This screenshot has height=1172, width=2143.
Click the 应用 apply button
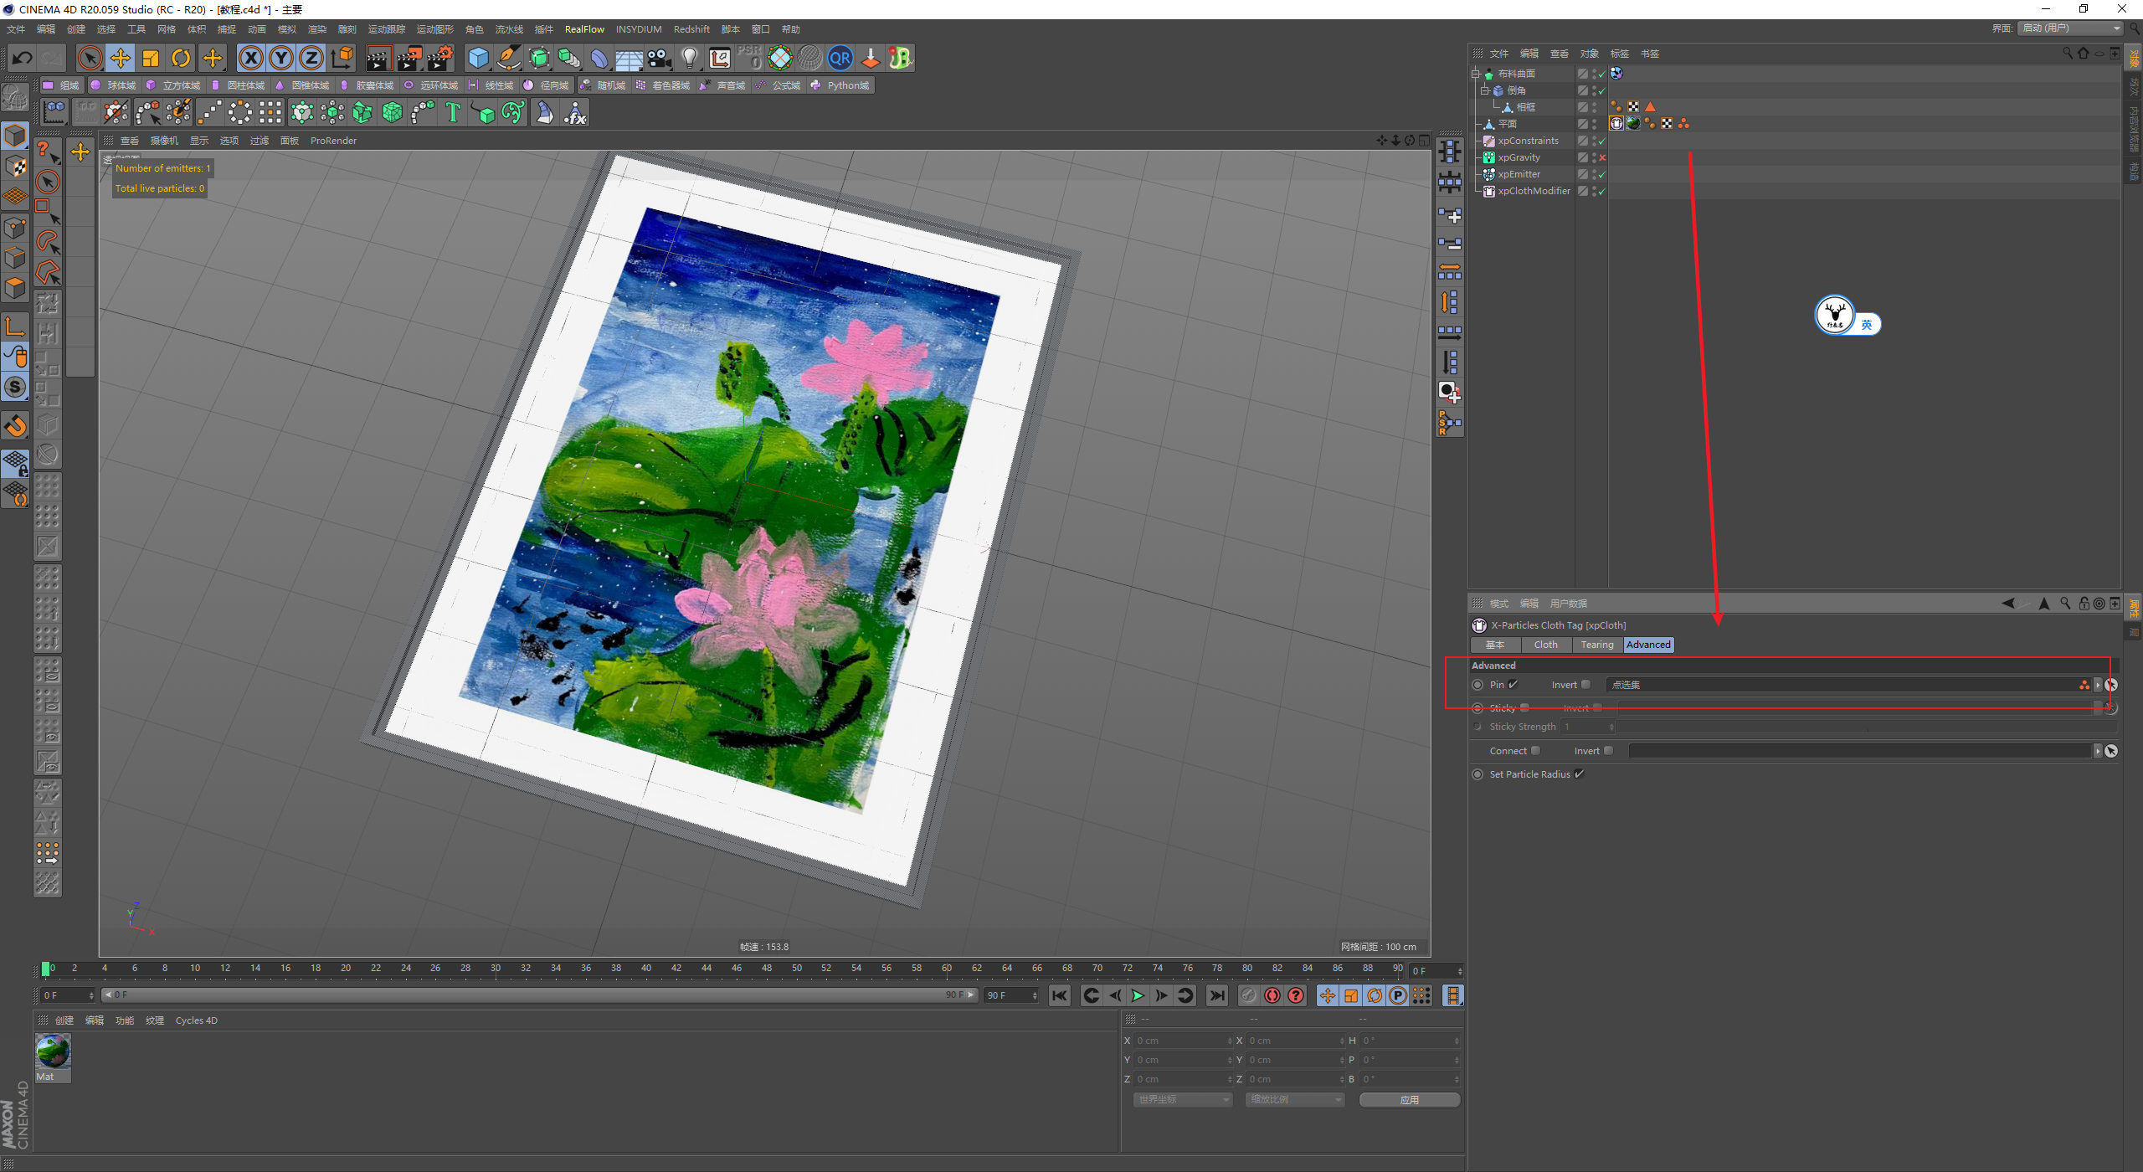coord(1409,1100)
